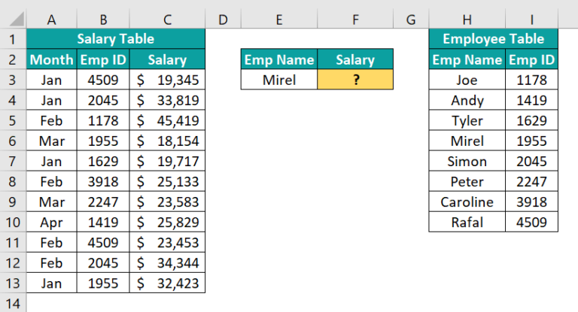The height and width of the screenshot is (312, 578).
Task: Select cell E3 containing Mirel
Action: coord(279,80)
